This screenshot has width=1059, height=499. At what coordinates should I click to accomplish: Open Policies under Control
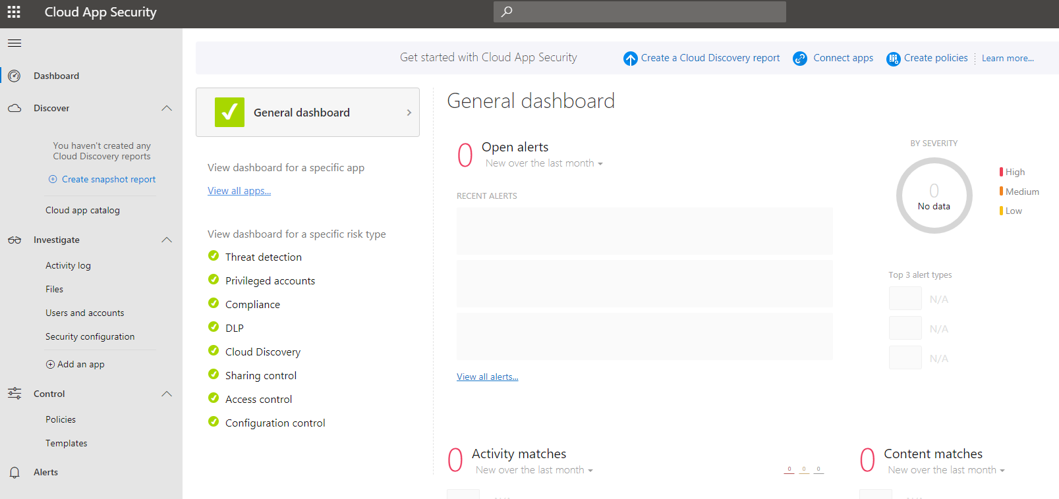click(61, 420)
